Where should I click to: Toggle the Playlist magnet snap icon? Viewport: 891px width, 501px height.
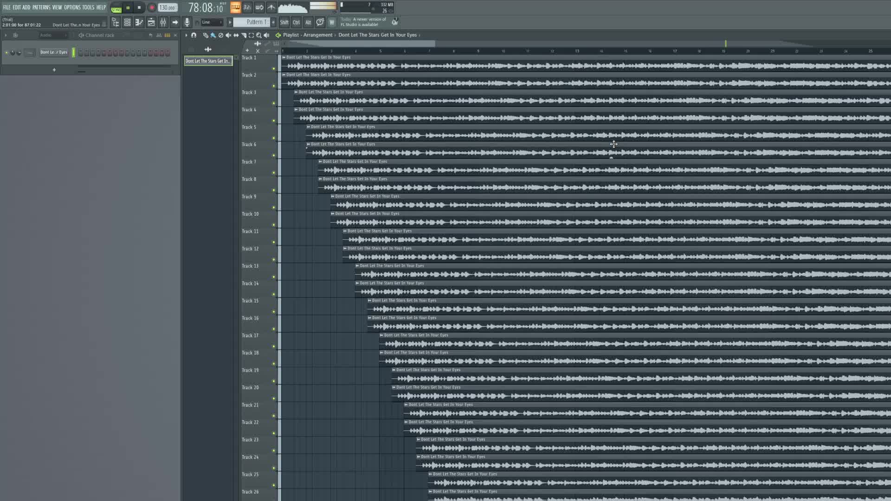click(194, 35)
